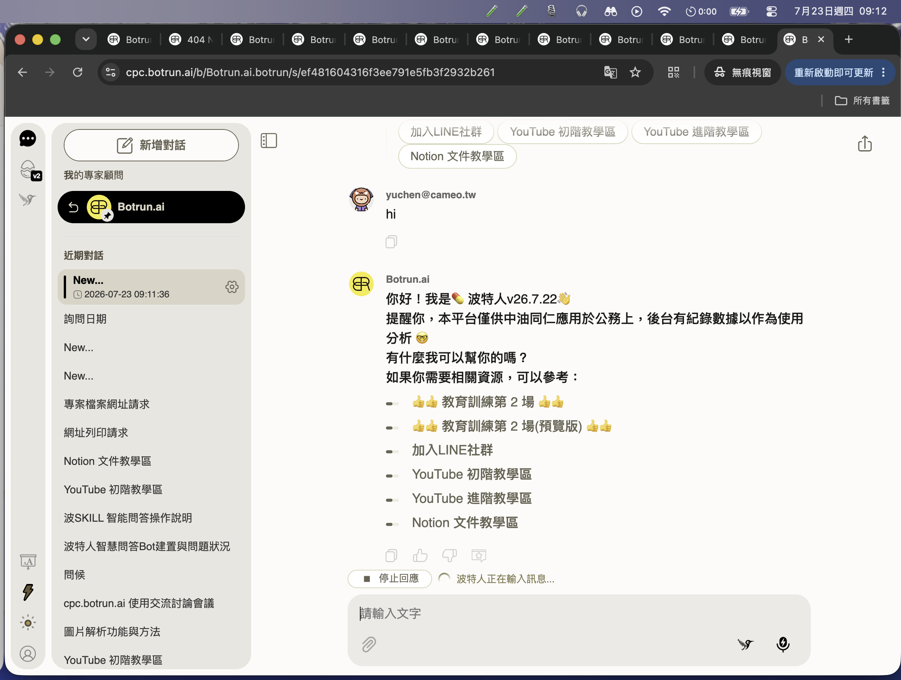Focus the browser address bar URL
The width and height of the screenshot is (901, 680).
tap(310, 73)
